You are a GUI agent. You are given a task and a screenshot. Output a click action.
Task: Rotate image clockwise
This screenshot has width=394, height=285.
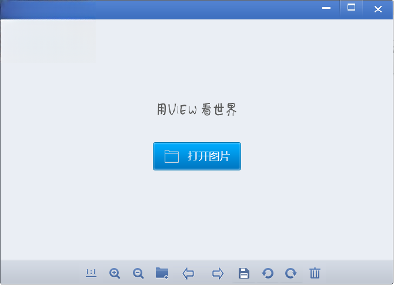[x=291, y=273]
